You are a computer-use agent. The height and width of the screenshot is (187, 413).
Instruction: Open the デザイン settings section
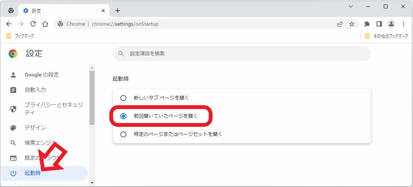(35, 128)
